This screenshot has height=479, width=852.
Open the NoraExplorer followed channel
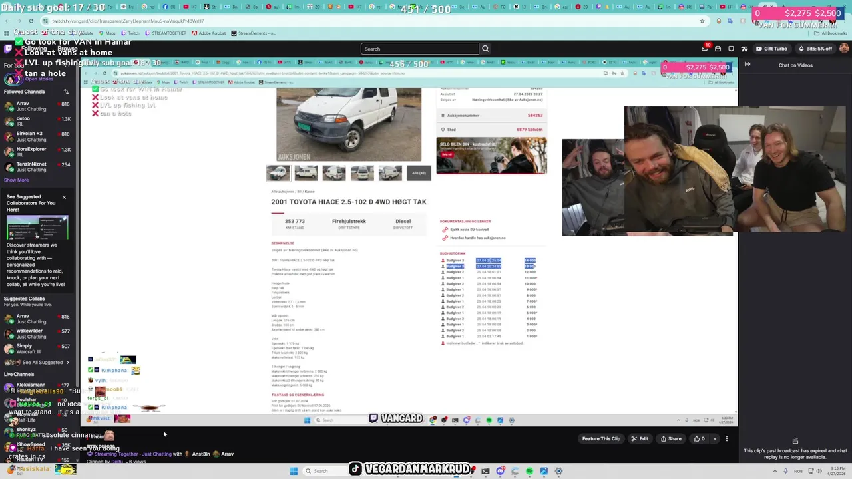click(x=37, y=152)
